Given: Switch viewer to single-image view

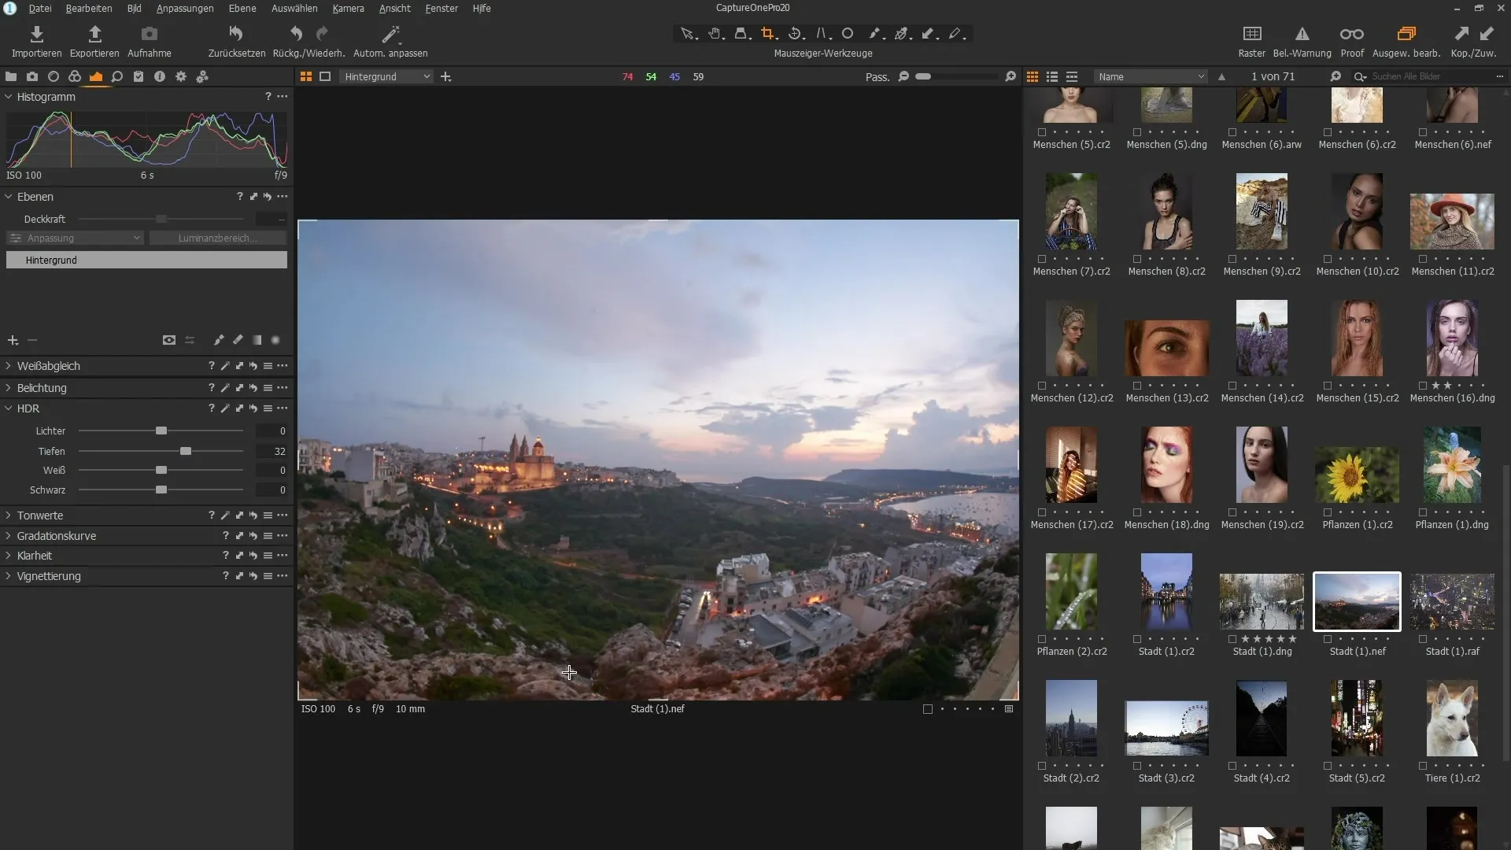Looking at the screenshot, I should coord(325,77).
